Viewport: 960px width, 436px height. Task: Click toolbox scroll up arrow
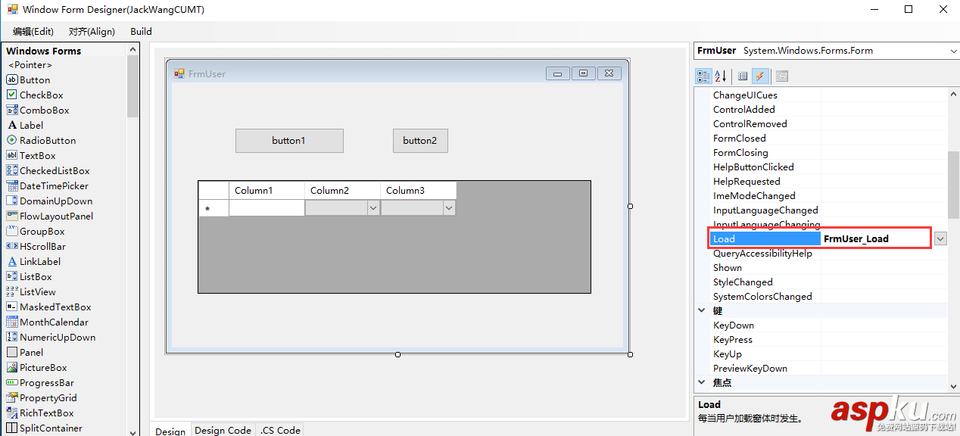point(133,49)
